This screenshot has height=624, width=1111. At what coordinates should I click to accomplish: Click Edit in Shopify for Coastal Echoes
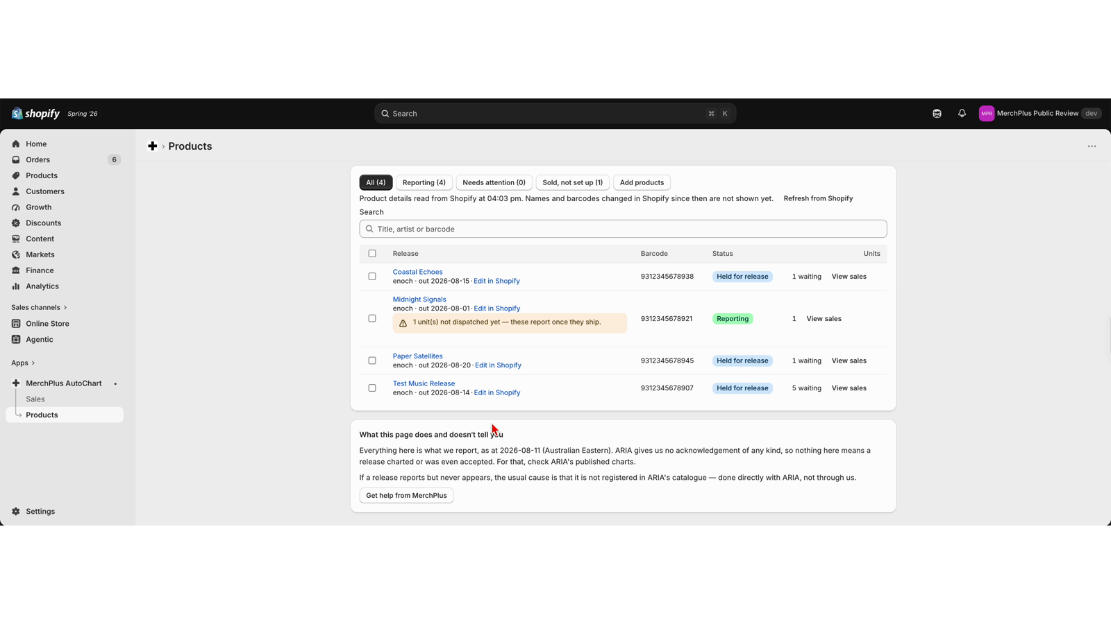tap(496, 281)
